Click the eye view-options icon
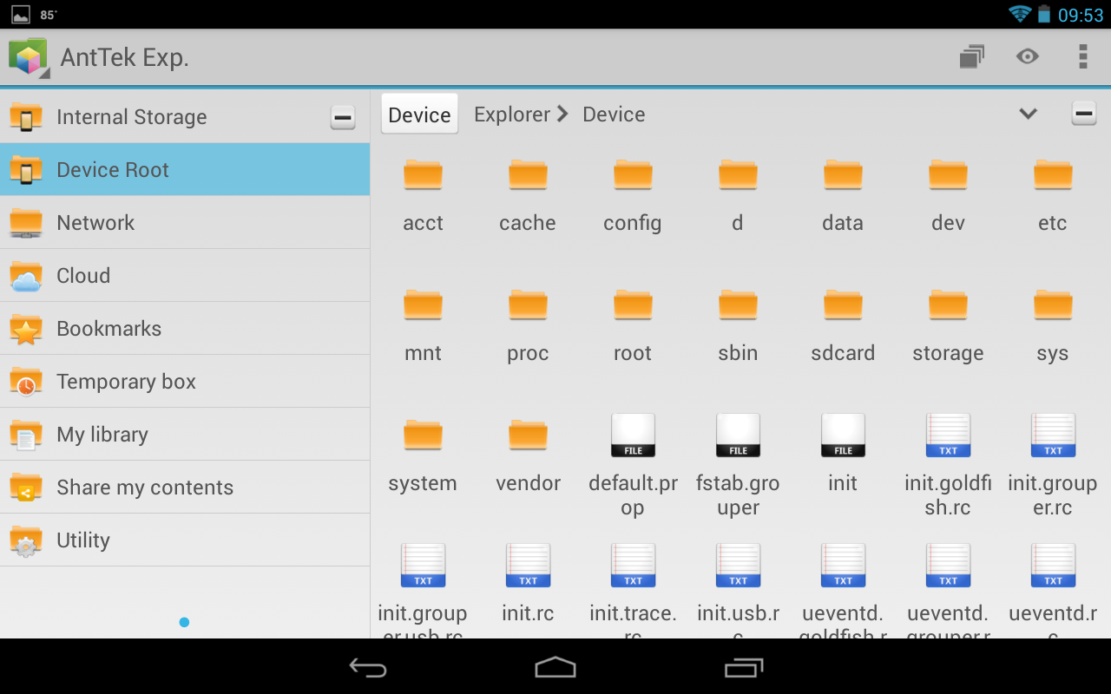The width and height of the screenshot is (1111, 694). tap(1027, 56)
